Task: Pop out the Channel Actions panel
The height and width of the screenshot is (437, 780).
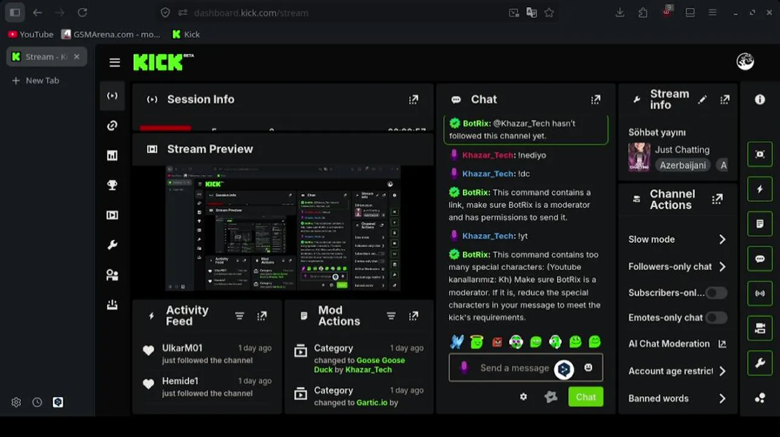Action: (717, 199)
